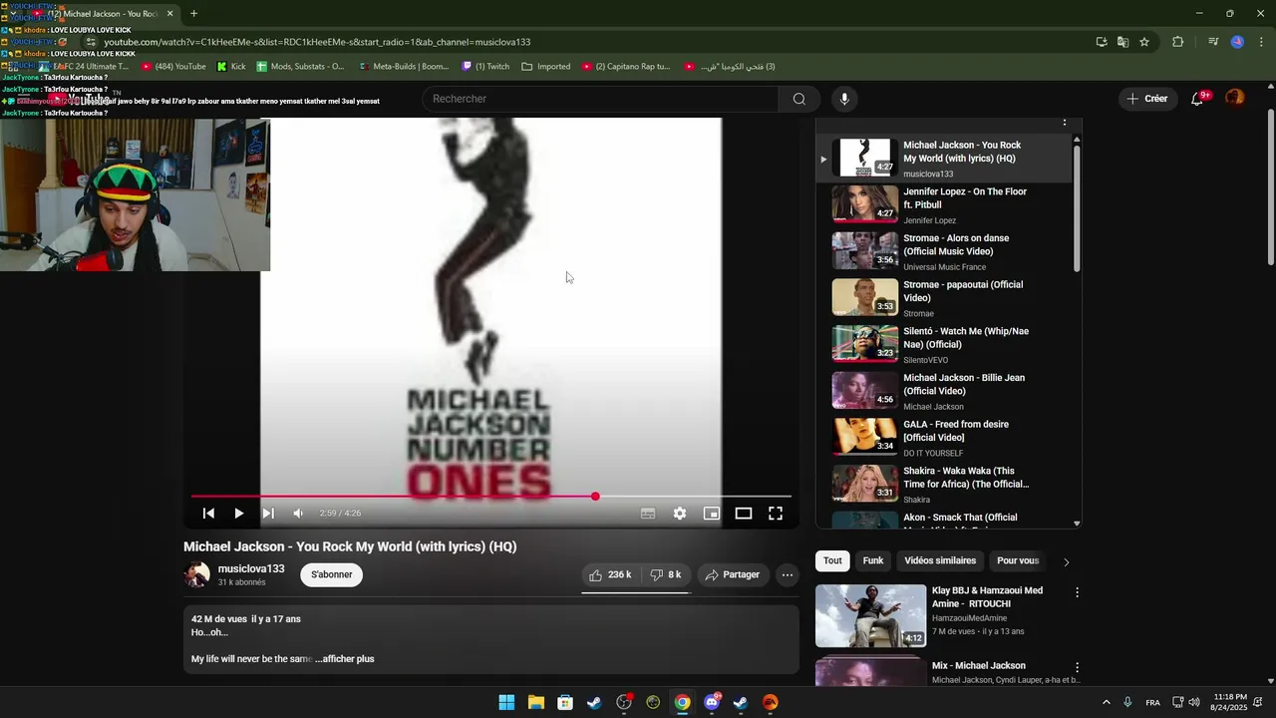
Task: Select Stromae papaoutai from the playlist
Action: point(942,298)
